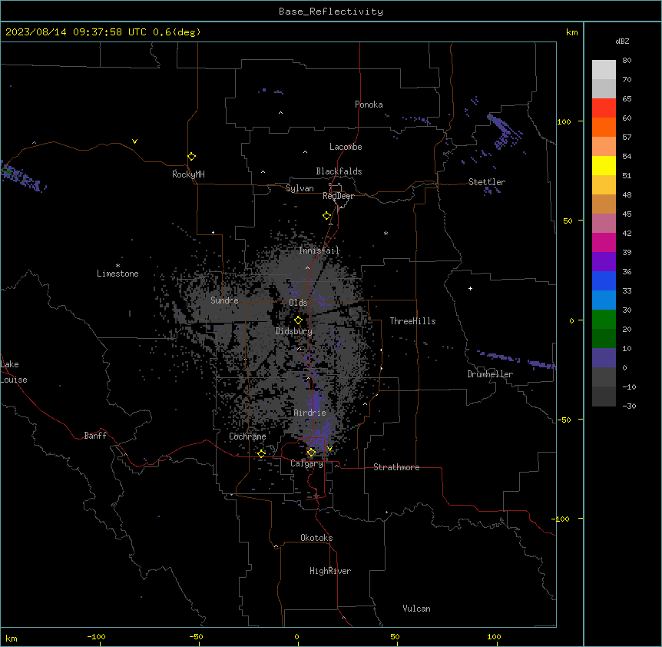Pick the slate purple 0-10 dBZ swatch
The image size is (662, 647).
pos(604,358)
